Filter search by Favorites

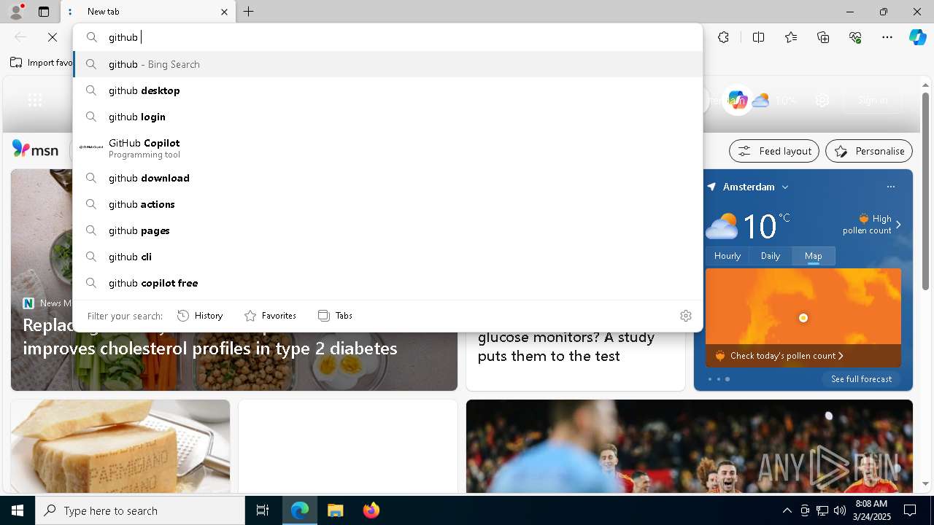point(270,316)
